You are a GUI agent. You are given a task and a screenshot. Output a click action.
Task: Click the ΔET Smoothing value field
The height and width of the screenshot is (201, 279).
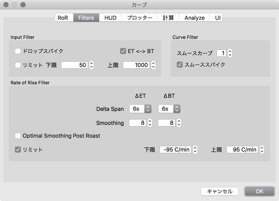(x=138, y=123)
